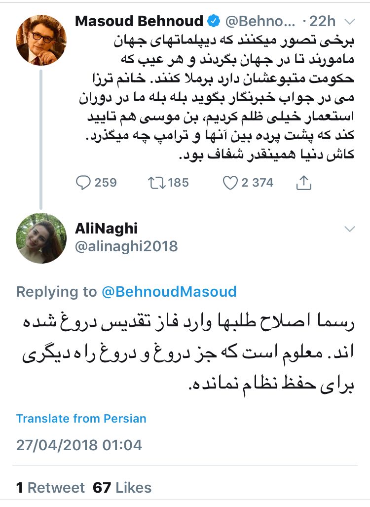Viewport: 370px width, 507px height.
Task: Click the Masoud Behnoud display name
Action: pyautogui.click(x=139, y=22)
